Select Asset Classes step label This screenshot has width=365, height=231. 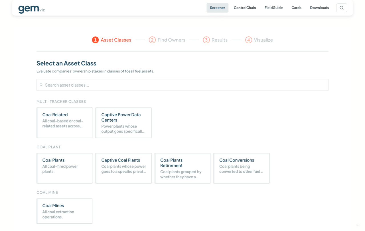pos(116,40)
